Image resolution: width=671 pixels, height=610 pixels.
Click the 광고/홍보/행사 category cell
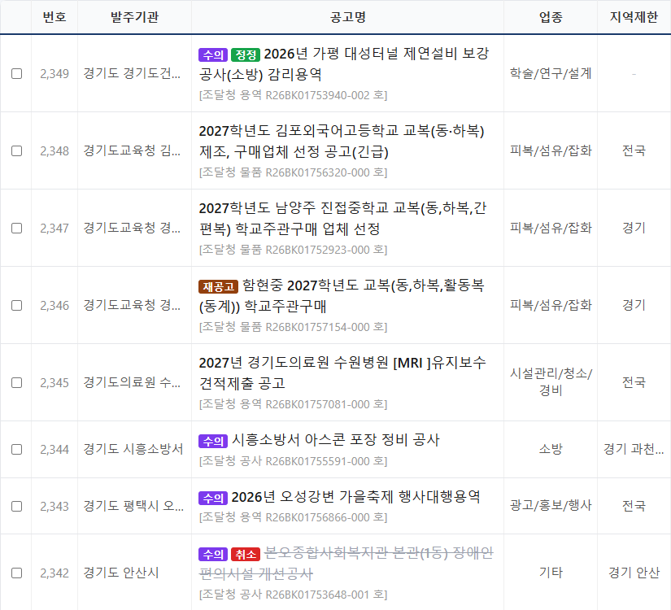pos(551,506)
